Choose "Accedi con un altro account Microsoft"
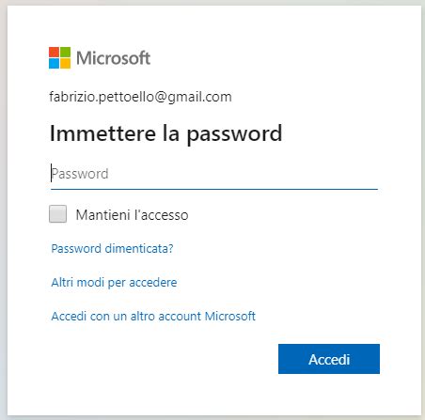Image resolution: width=425 pixels, height=420 pixels. [153, 316]
